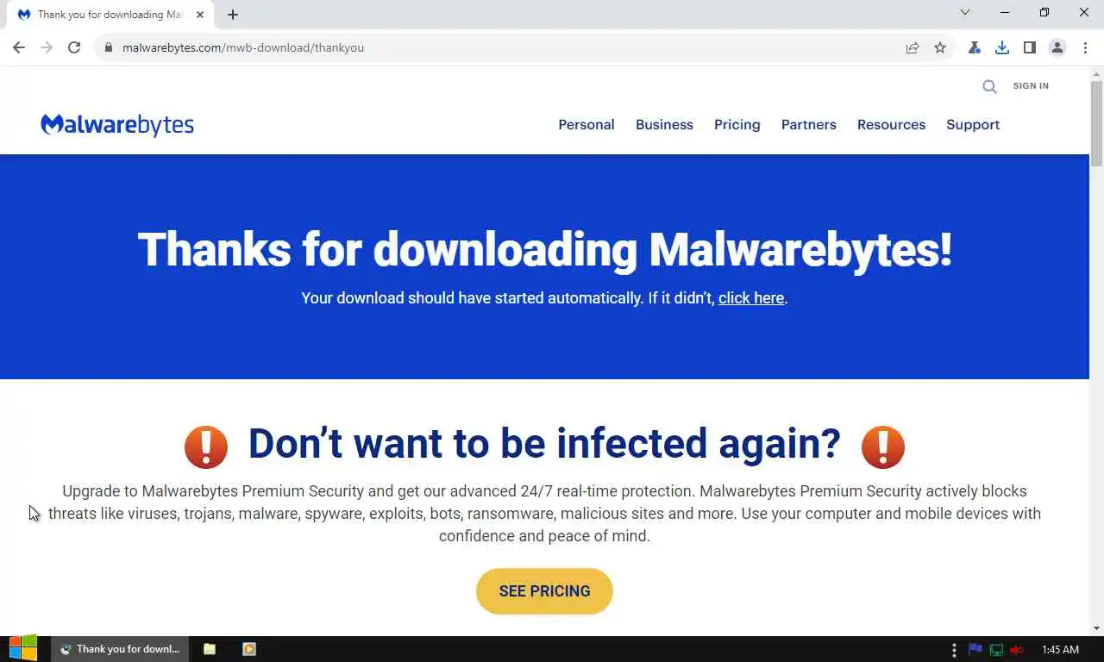1104x662 pixels.
Task: Expand the tab search chevron
Action: pyautogui.click(x=965, y=12)
